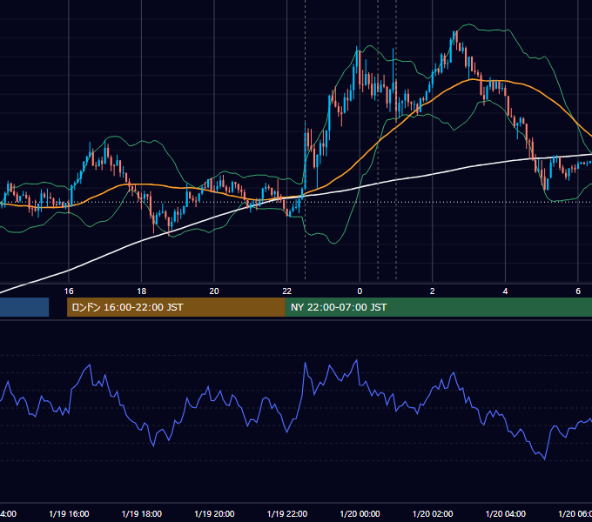The width and height of the screenshot is (592, 522).
Task: Click the hour 16 axis marker
Action: click(69, 291)
